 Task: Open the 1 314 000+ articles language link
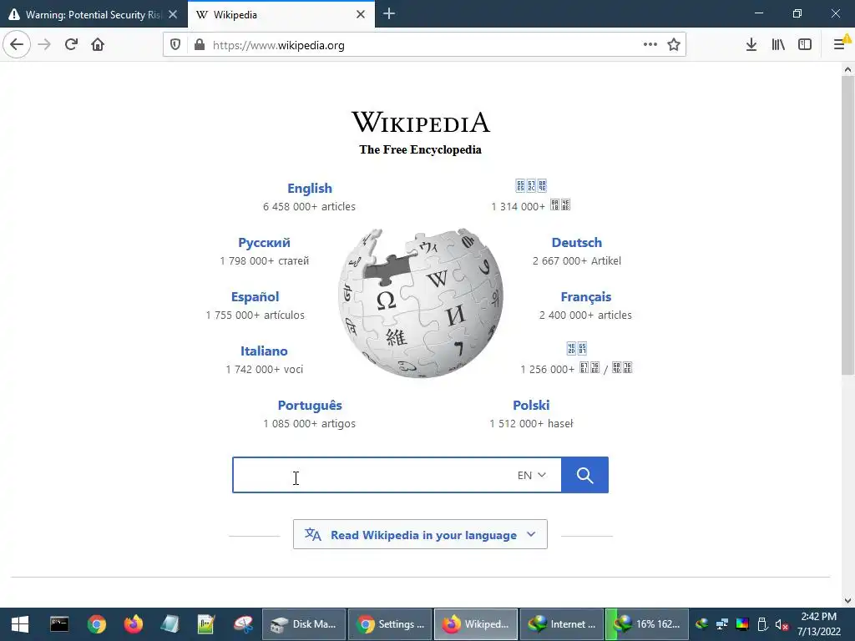click(531, 186)
